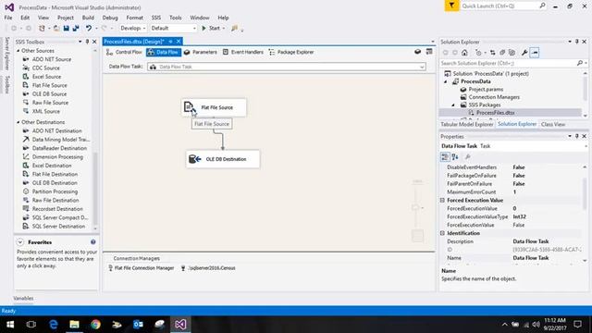
Task: Open the Variables pane tab
Action: [23, 298]
